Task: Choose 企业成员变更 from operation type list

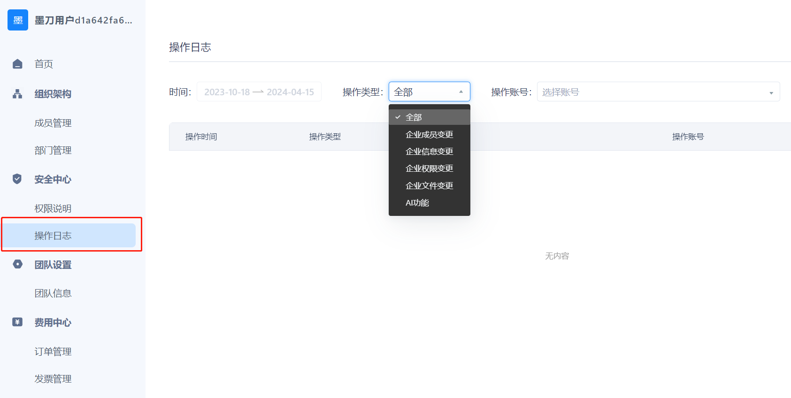Action: click(x=429, y=135)
